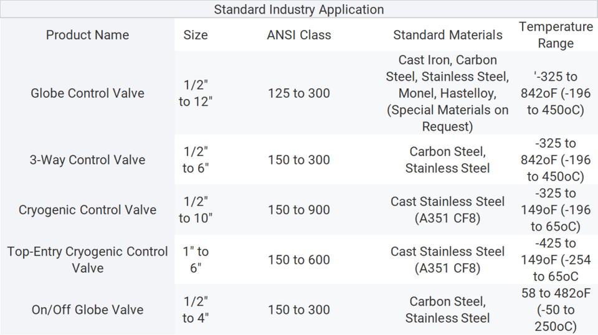Select the 58 to 482oF temperature cell
Image resolution: width=598 pixels, height=335 pixels.
(x=556, y=309)
